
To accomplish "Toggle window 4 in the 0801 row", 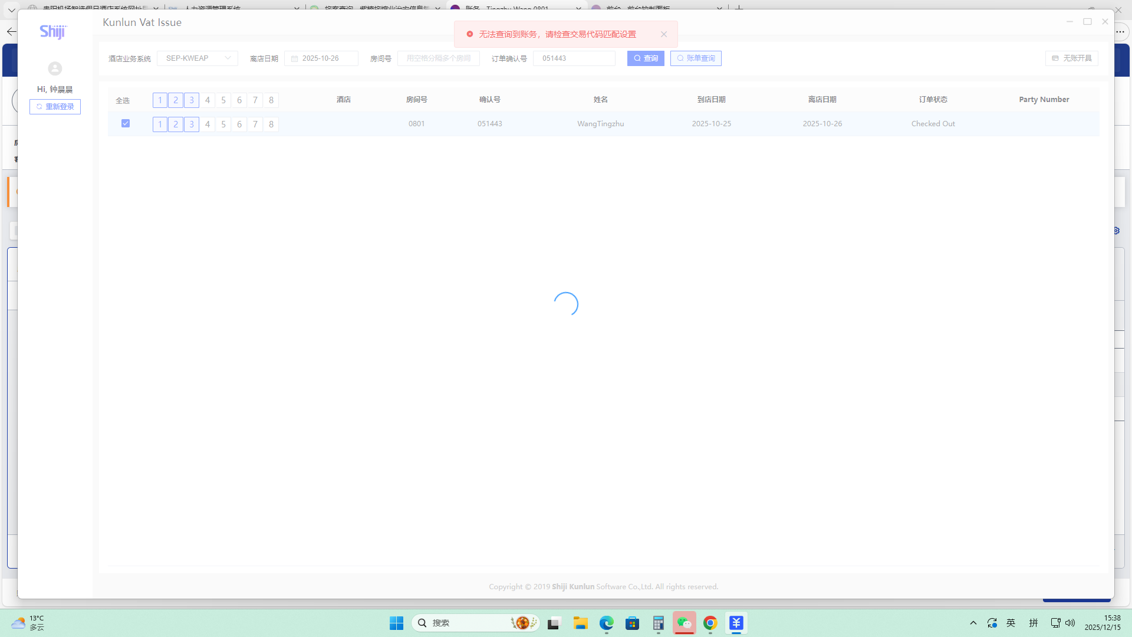I will point(208,124).
